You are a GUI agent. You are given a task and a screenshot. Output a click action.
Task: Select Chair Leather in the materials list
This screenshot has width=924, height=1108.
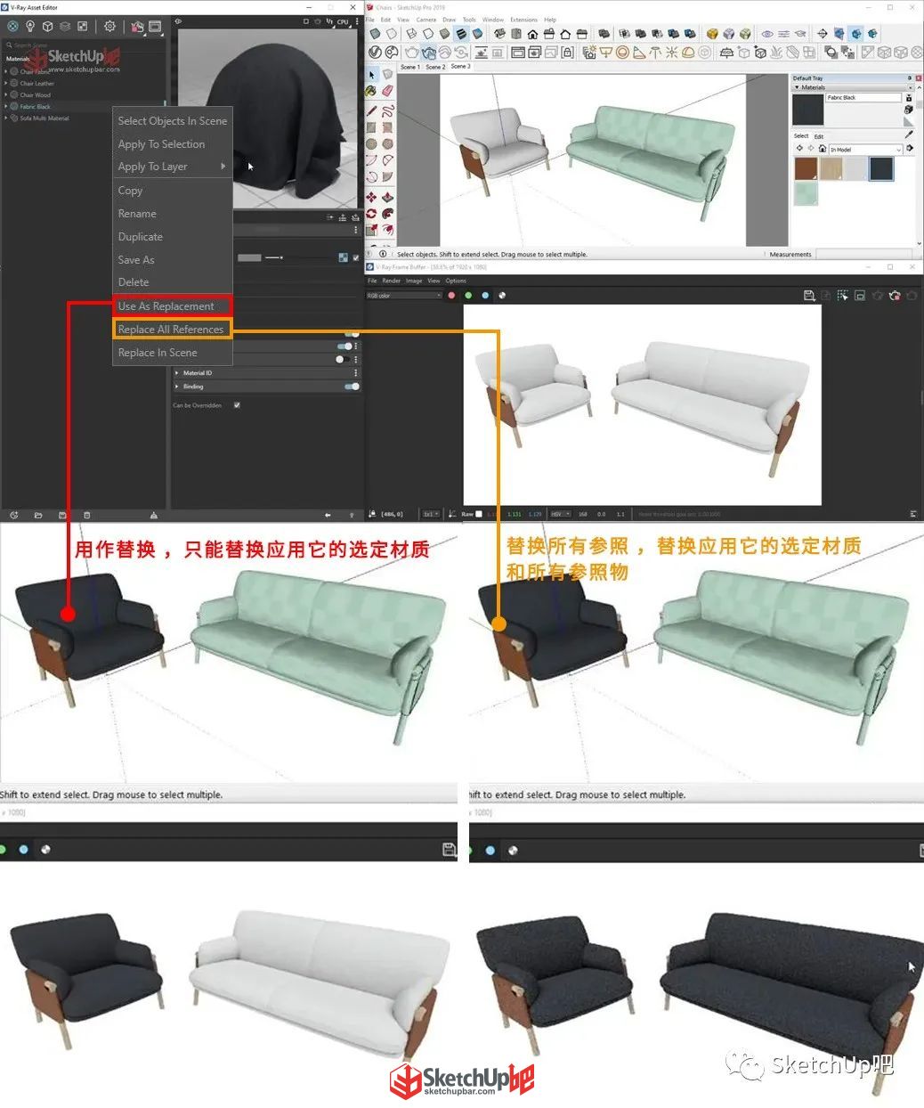pos(37,83)
